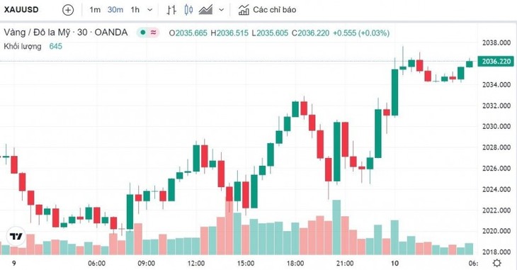Viewport: 517px width, 270px height.
Task: Open the XAUUSD symbol search
Action: coord(21,10)
